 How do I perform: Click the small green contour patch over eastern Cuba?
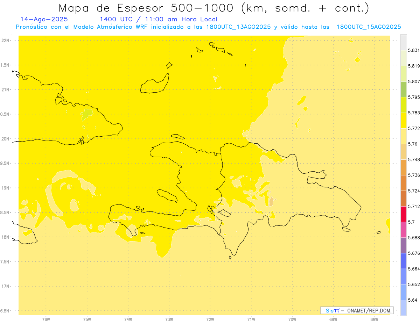click(87, 114)
